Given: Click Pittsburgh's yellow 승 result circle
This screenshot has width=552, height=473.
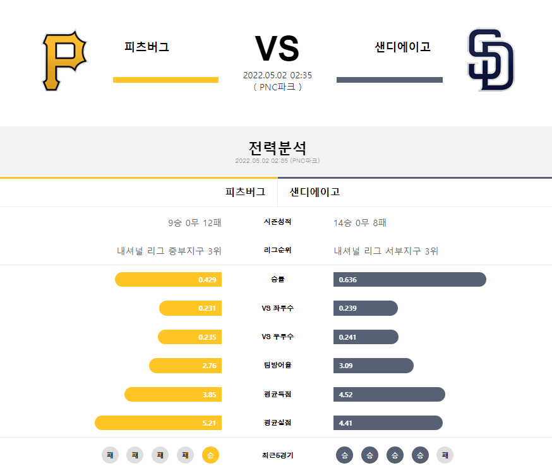Looking at the screenshot, I should pos(210,455).
